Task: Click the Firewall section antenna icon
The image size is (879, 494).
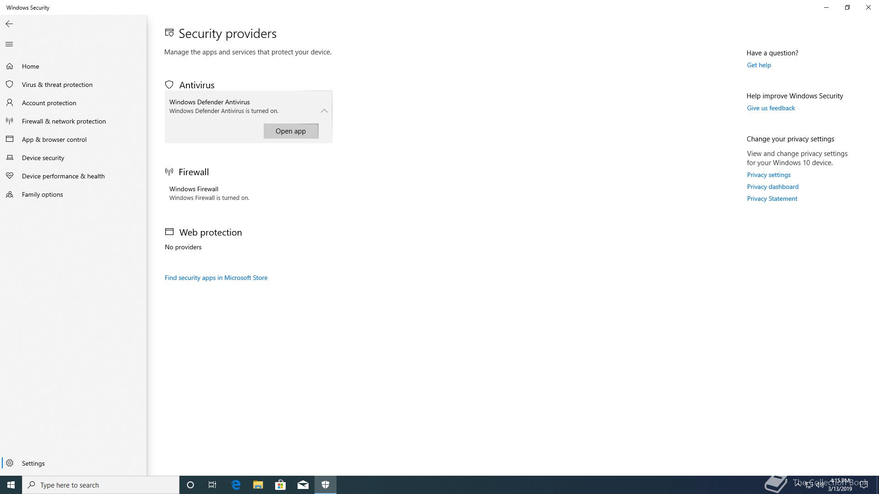Action: (x=169, y=172)
